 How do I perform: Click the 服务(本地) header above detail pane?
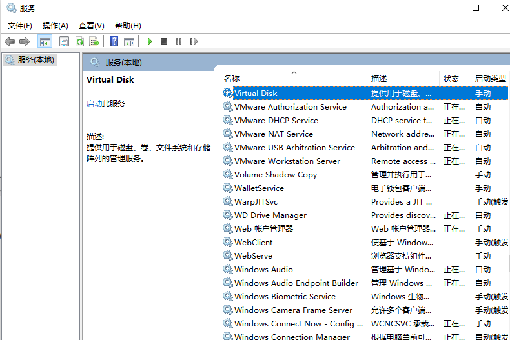pyautogui.click(x=123, y=63)
